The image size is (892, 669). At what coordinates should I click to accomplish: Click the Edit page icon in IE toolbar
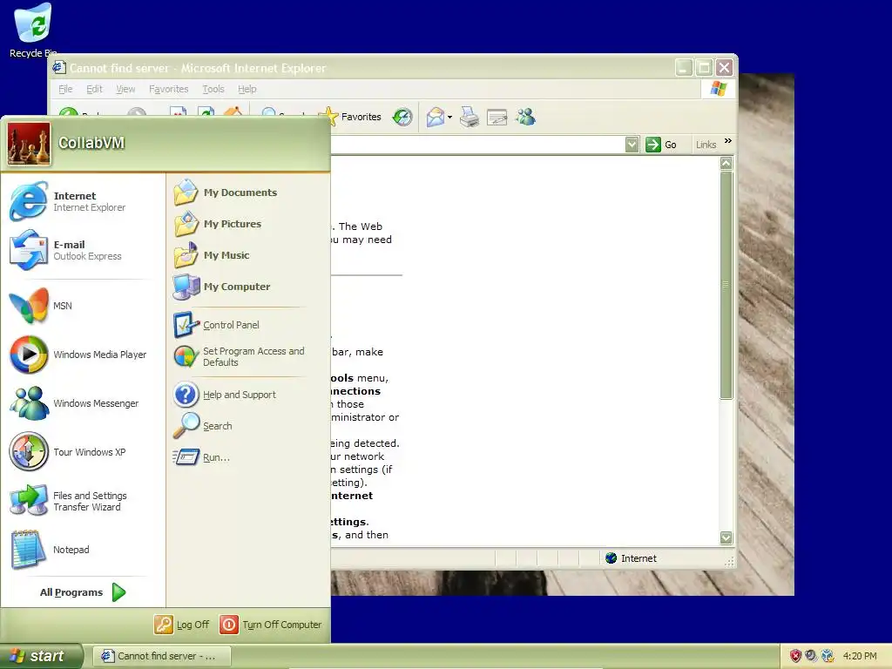497,117
